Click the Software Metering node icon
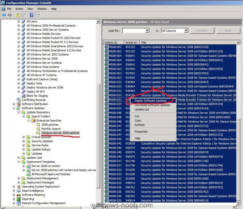Viewport: 243px width, 209px height. click(19, 195)
